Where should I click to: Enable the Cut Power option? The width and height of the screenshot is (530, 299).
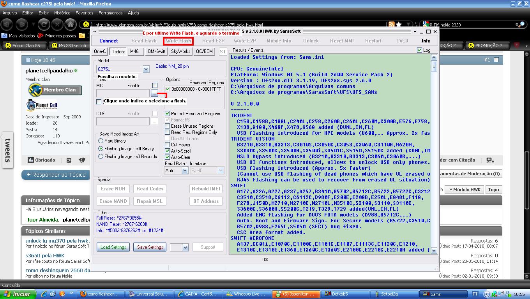point(168,145)
